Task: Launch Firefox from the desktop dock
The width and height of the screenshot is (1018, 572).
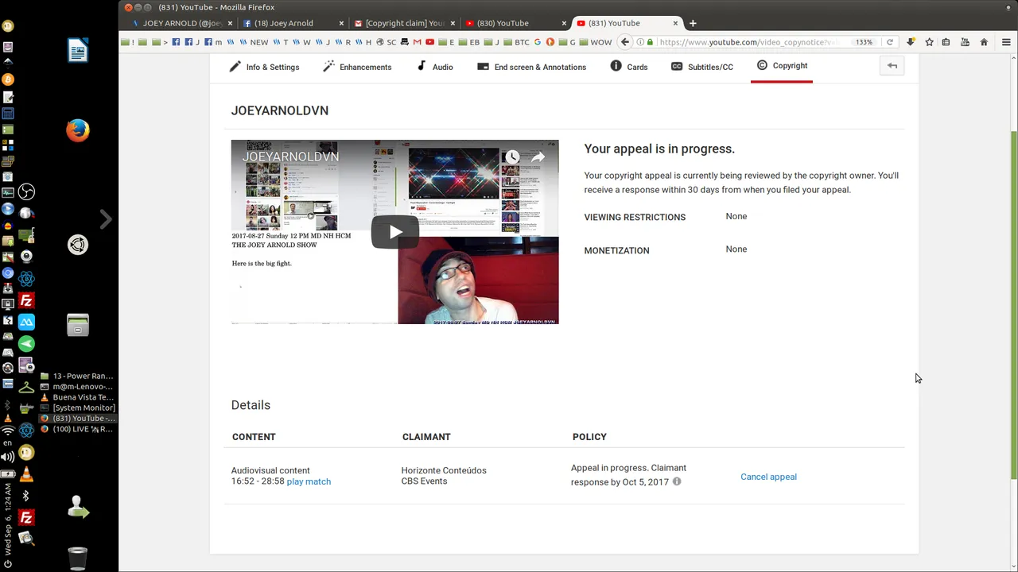Action: (x=78, y=130)
